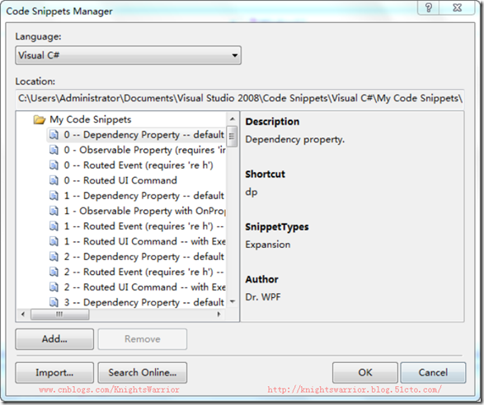
Task: Click the Search Online... button
Action: [x=143, y=372]
